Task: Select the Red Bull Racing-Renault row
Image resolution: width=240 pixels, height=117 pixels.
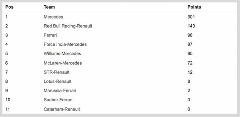Action: point(120,26)
